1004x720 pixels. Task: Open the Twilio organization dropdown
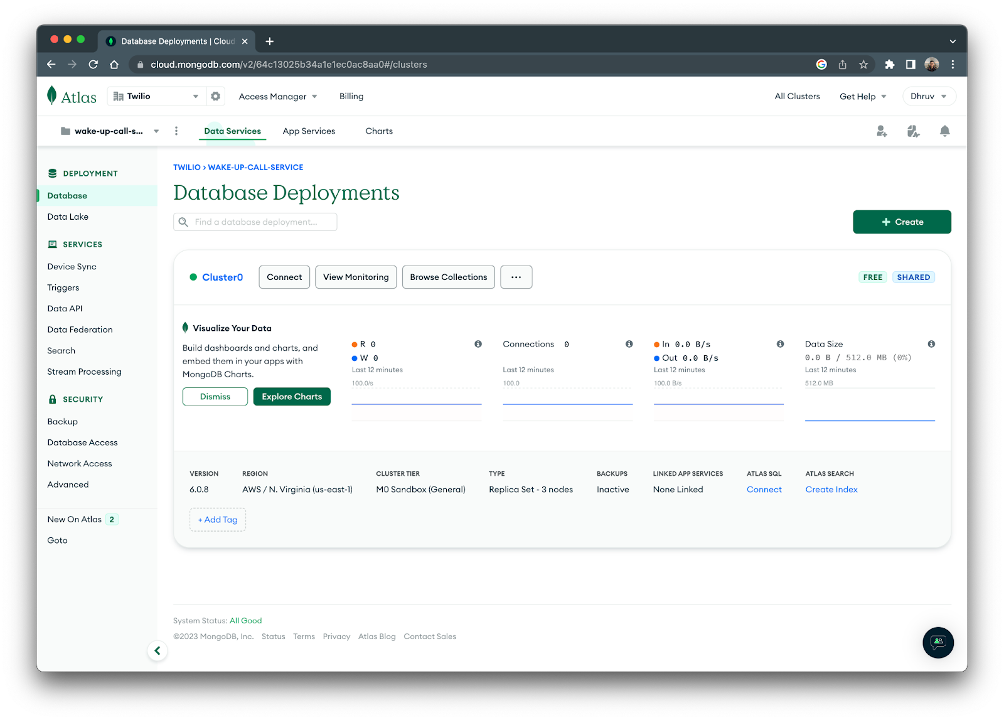click(x=156, y=96)
